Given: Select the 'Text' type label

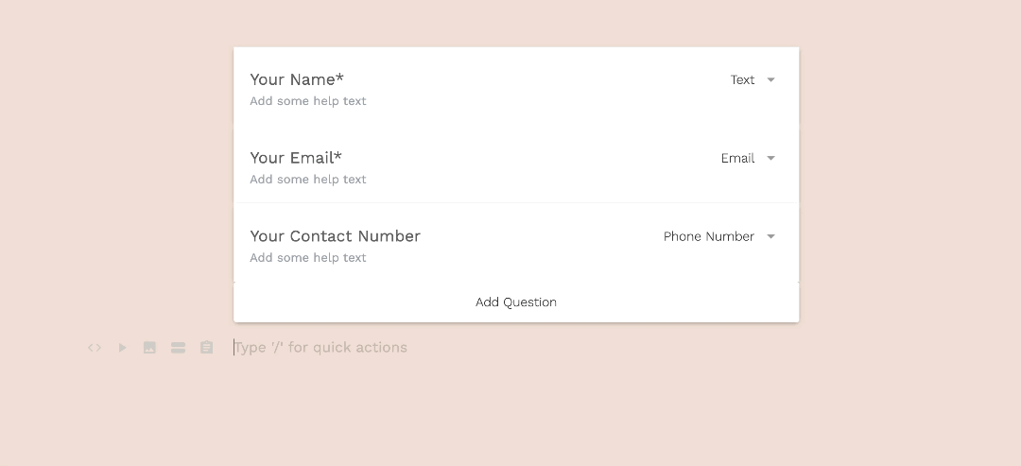Looking at the screenshot, I should click(x=742, y=80).
